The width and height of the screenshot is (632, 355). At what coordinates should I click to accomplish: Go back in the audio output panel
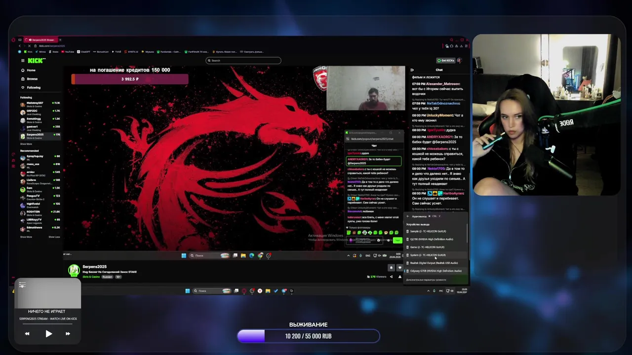(x=408, y=216)
